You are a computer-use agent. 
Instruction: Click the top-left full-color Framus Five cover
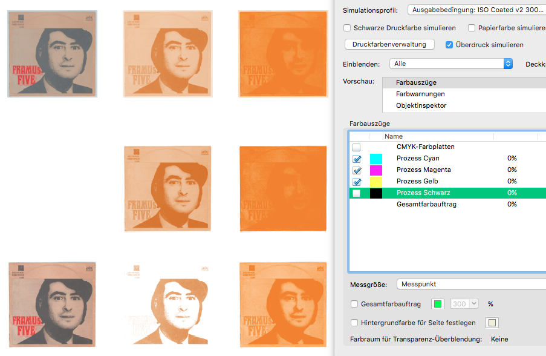[52, 54]
